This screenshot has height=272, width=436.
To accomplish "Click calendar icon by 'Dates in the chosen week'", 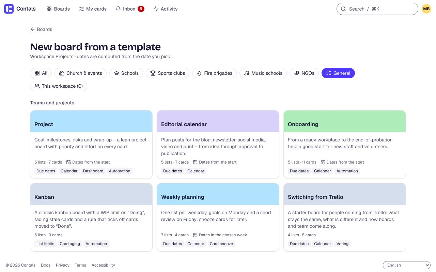I will [195, 235].
